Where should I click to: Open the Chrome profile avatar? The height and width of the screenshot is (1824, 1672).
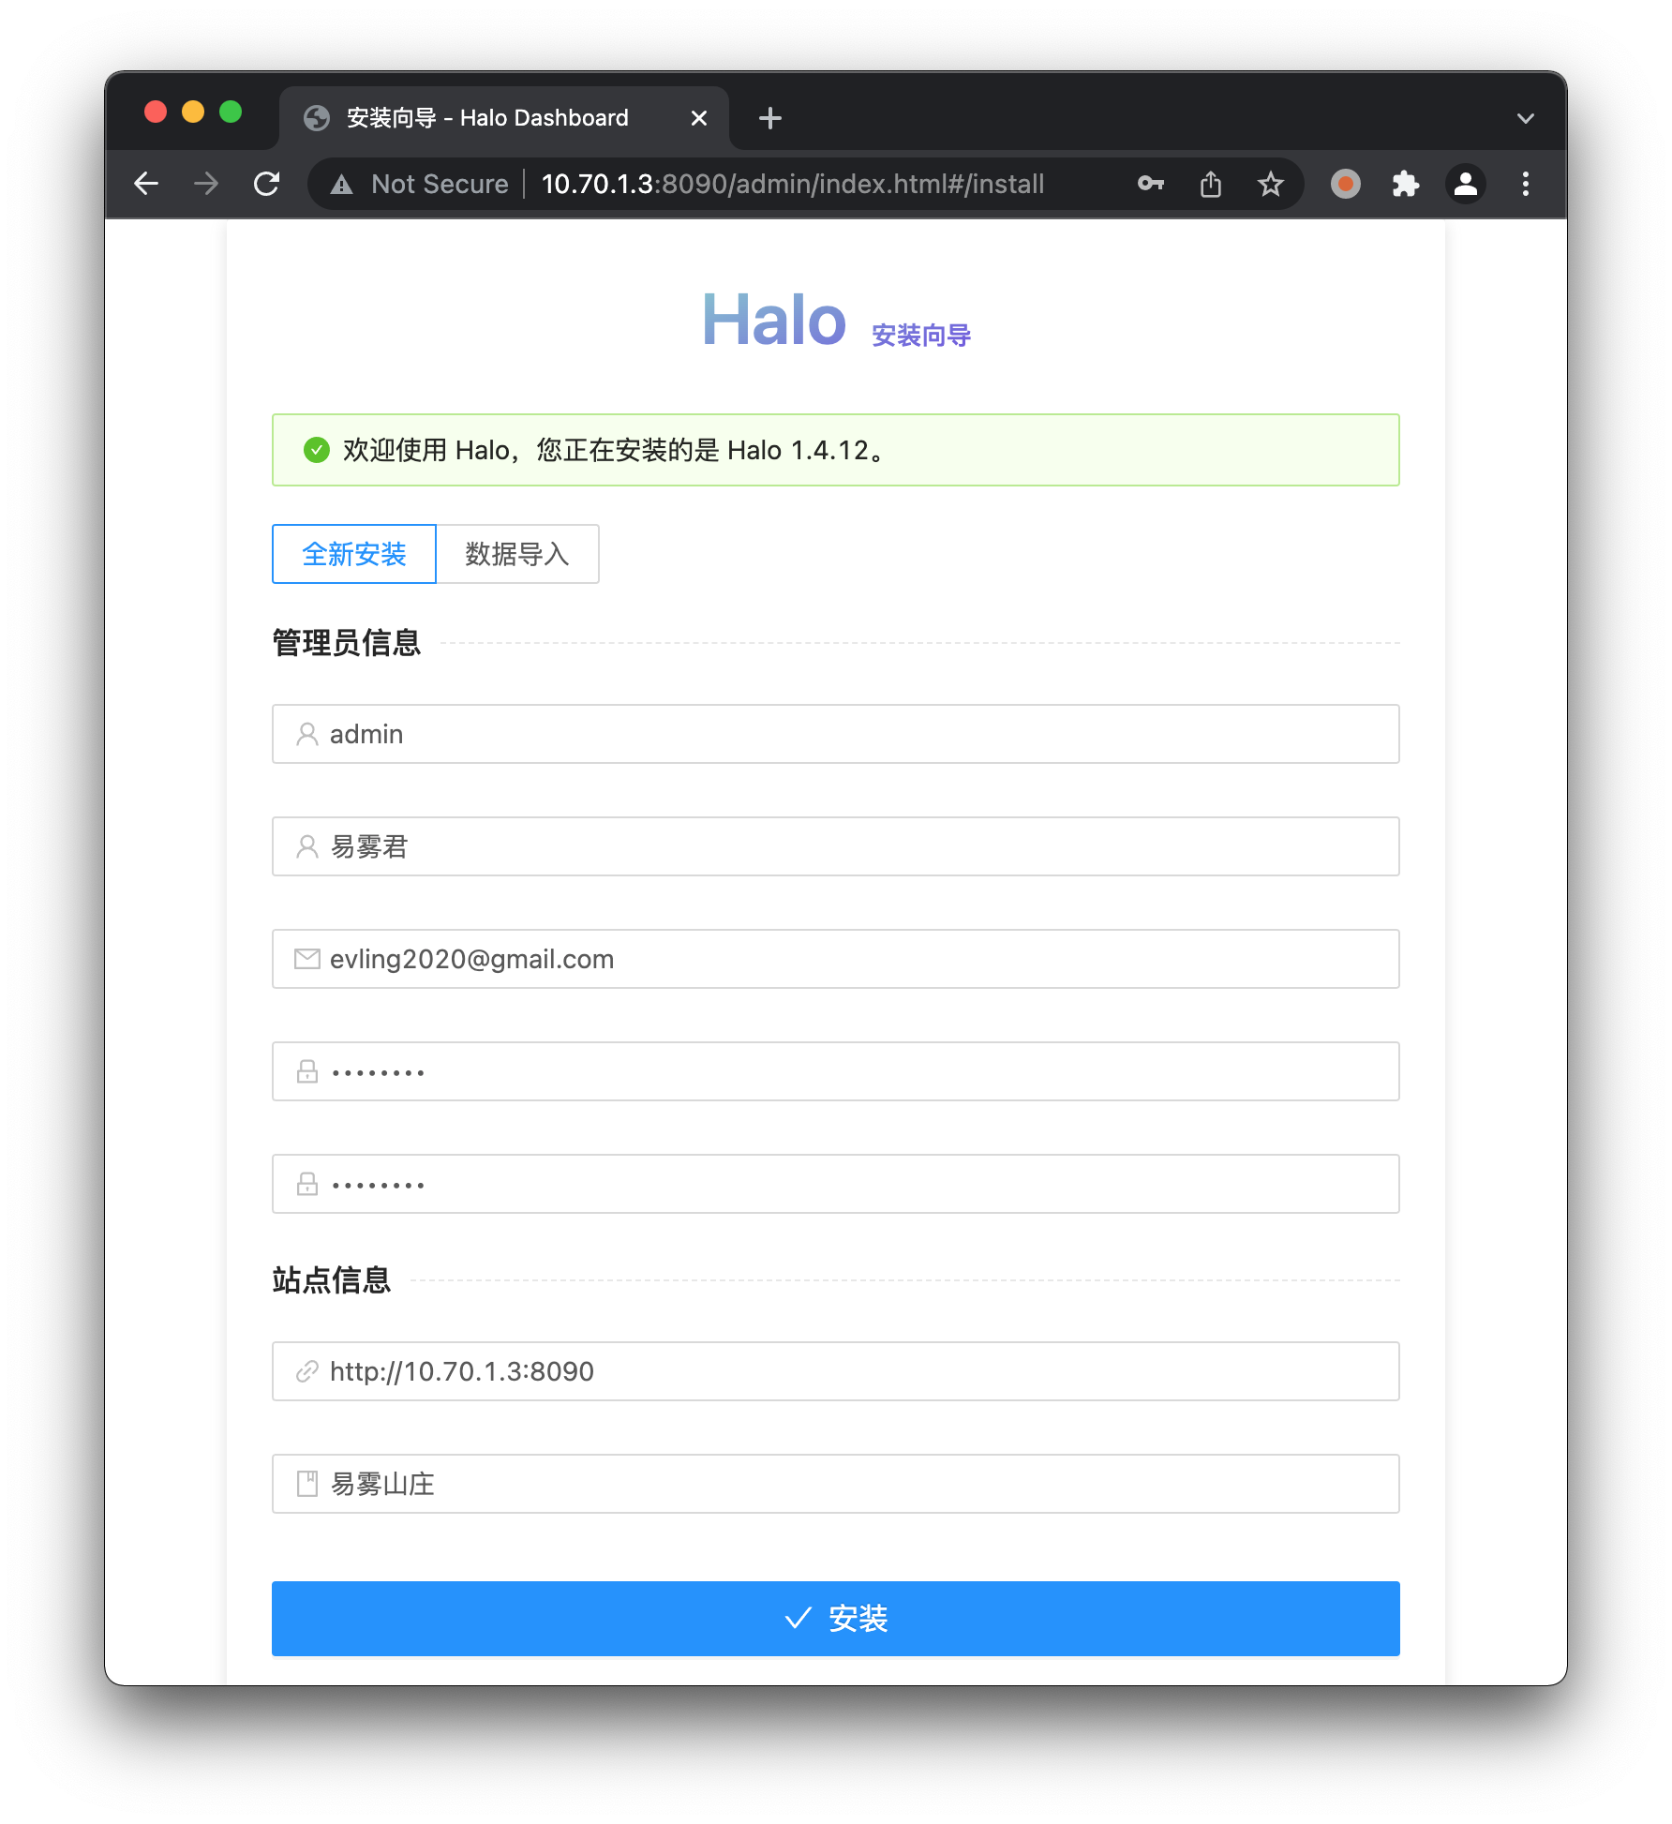(1466, 184)
